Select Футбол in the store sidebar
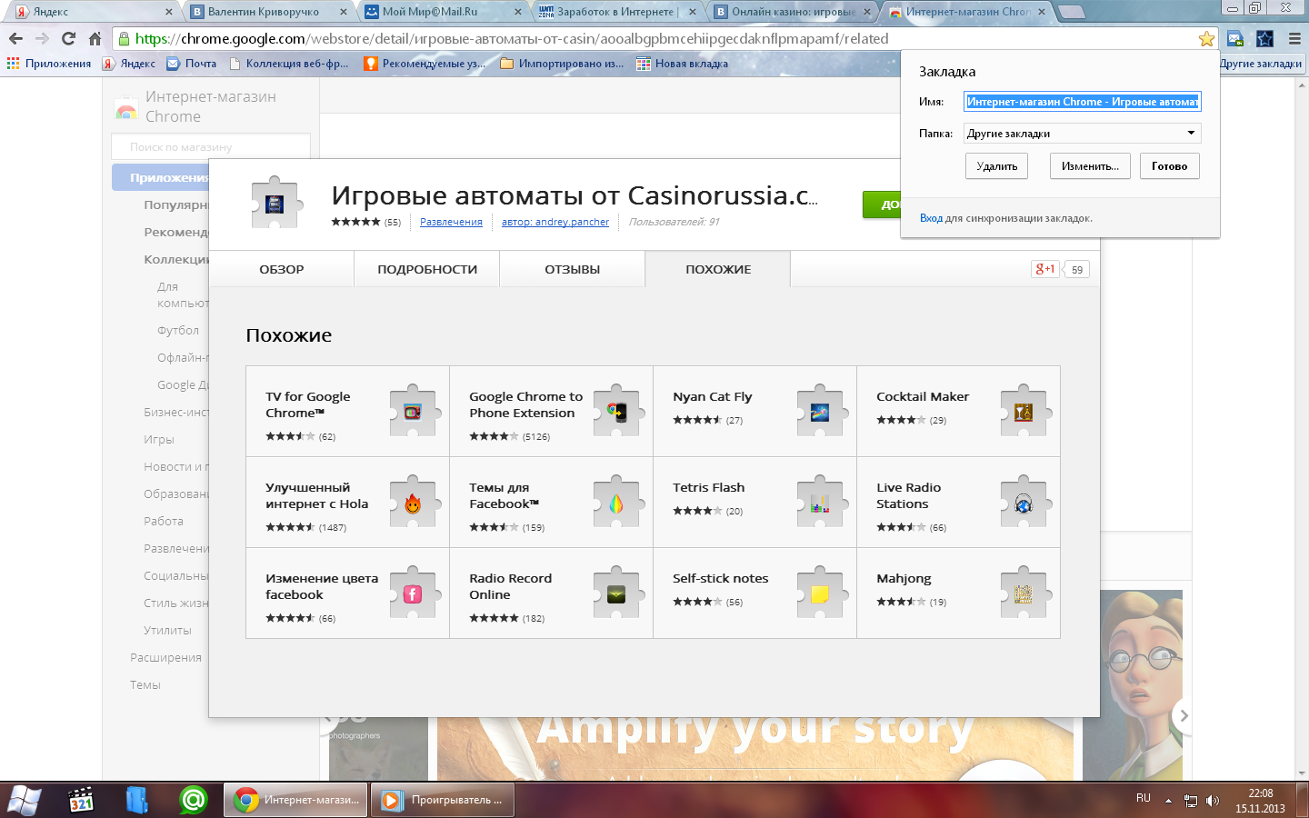 178,331
